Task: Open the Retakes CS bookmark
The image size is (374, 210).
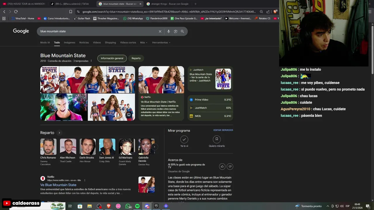Action: 262,18
